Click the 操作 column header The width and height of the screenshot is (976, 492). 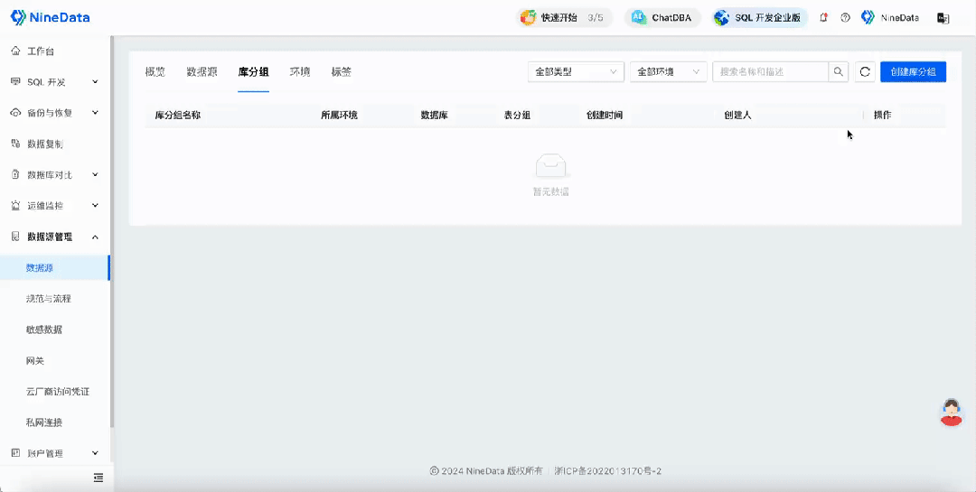[883, 115]
